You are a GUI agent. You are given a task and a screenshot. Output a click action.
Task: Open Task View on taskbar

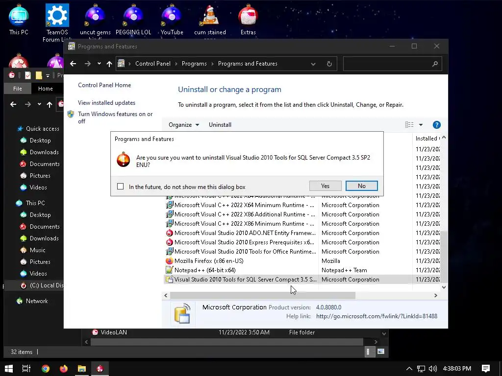pos(26,368)
